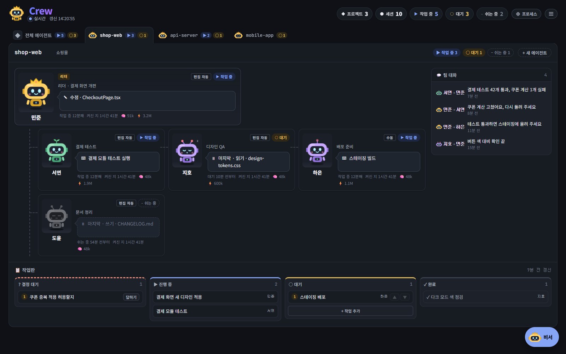Toggle 편집 자동 mode on 민준 card
Image resolution: width=566 pixels, height=354 pixels.
[x=201, y=77]
